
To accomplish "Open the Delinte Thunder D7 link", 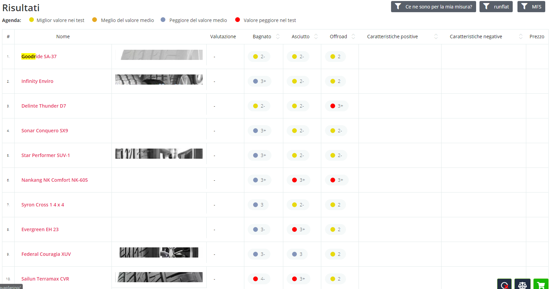I will [44, 106].
